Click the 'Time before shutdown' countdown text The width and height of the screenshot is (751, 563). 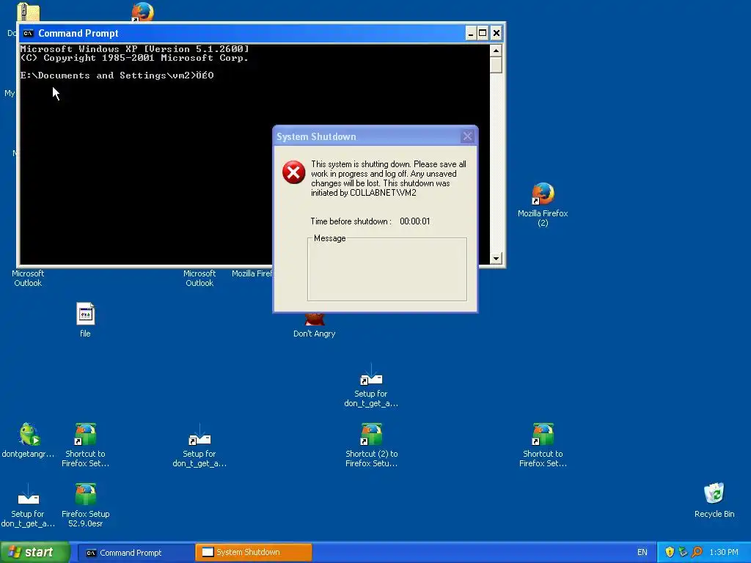[x=370, y=221]
